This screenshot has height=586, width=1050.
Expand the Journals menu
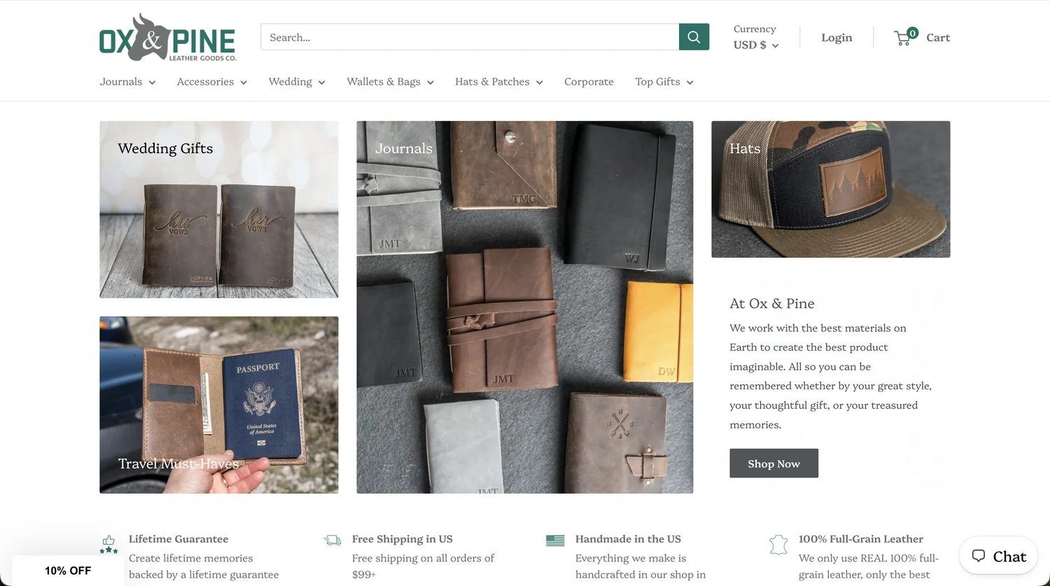[x=127, y=82]
